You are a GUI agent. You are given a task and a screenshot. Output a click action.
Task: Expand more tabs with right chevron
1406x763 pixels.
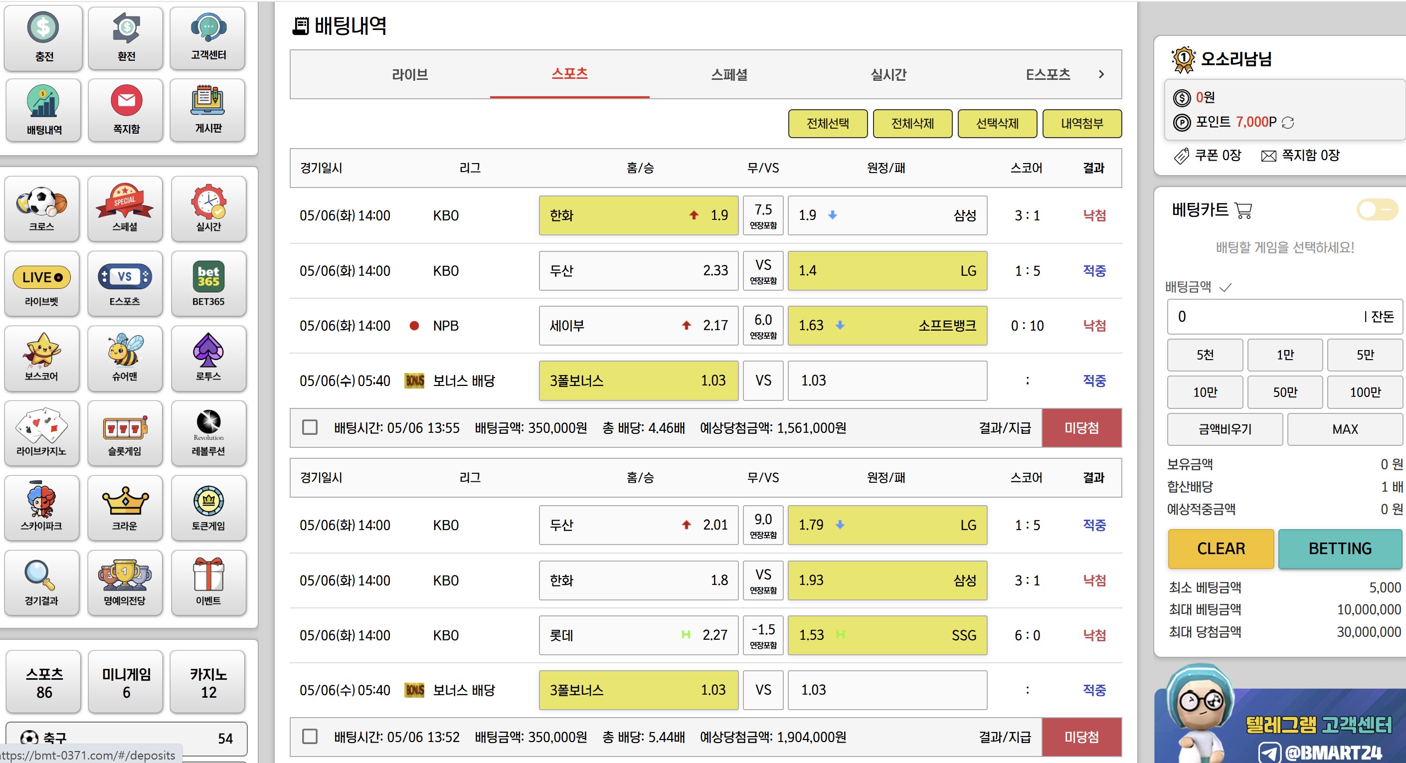click(x=1101, y=74)
